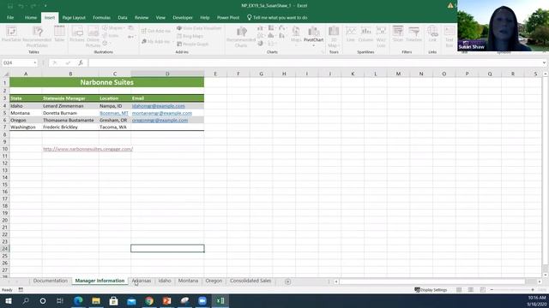Open the View ribbon tab

160,17
